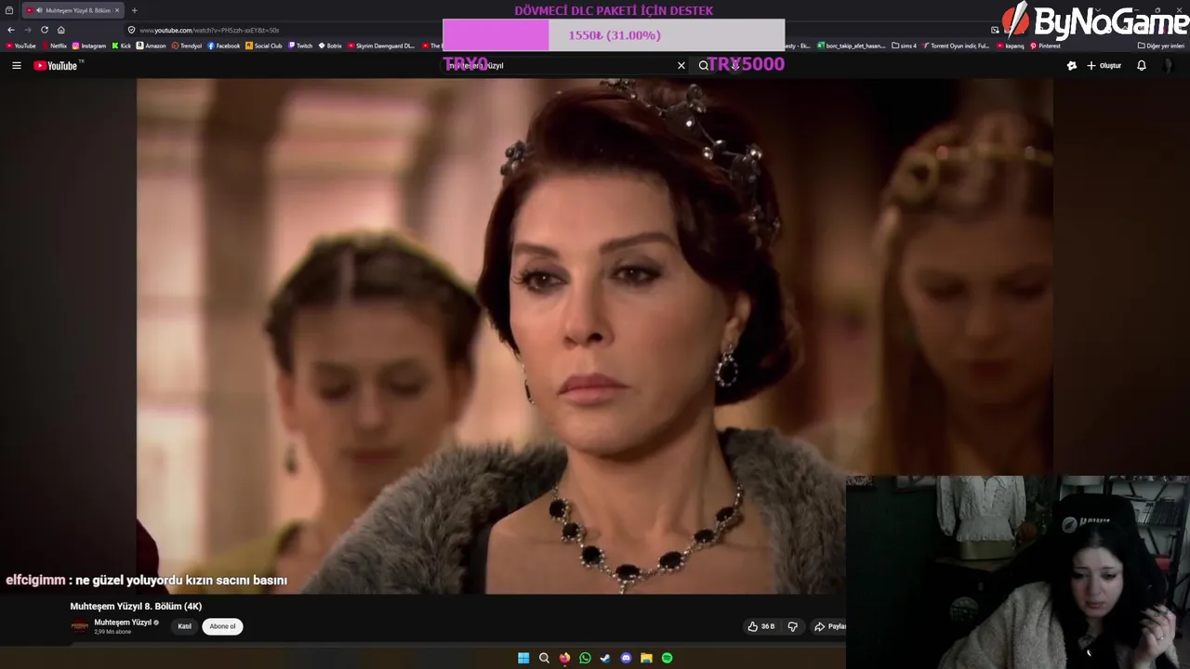Expand the sims 4 bookmark folder
This screenshot has height=669, width=1190.
click(904, 46)
